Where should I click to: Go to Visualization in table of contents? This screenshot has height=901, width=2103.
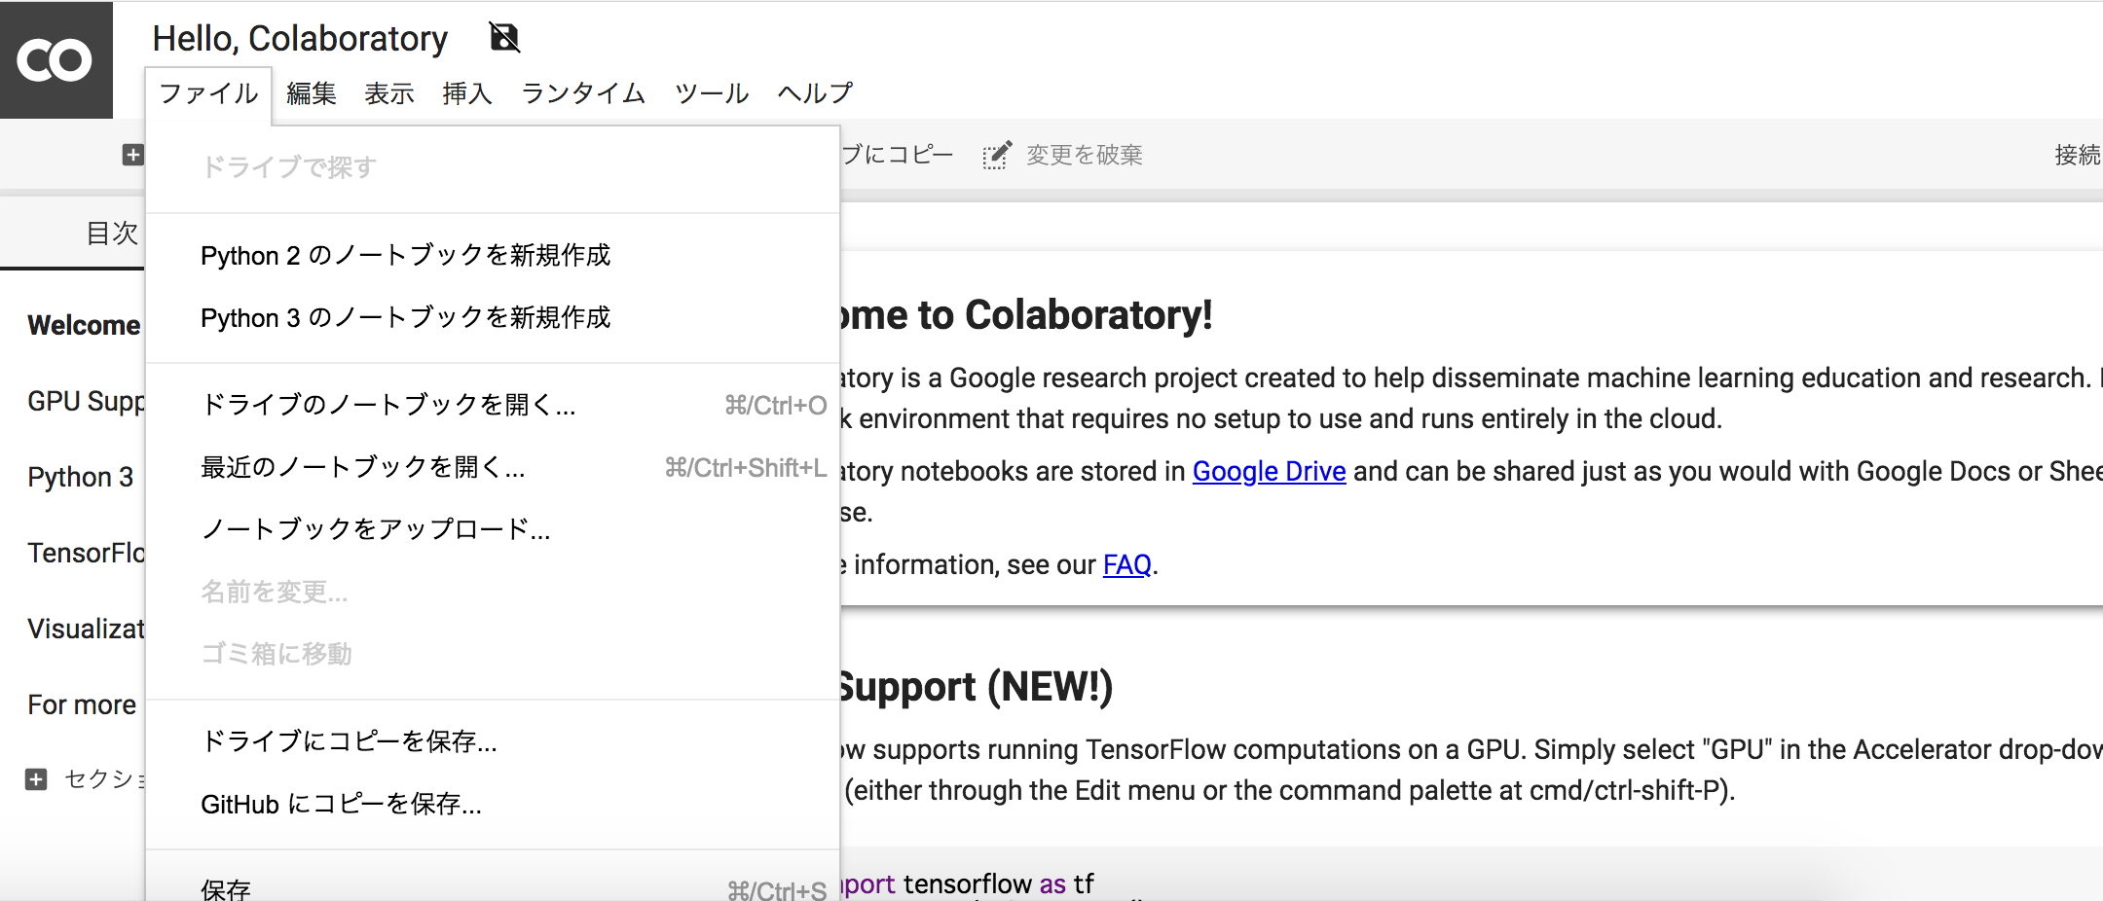pyautogui.click(x=86, y=629)
